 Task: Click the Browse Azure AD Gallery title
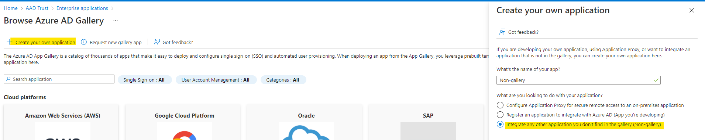coord(54,21)
